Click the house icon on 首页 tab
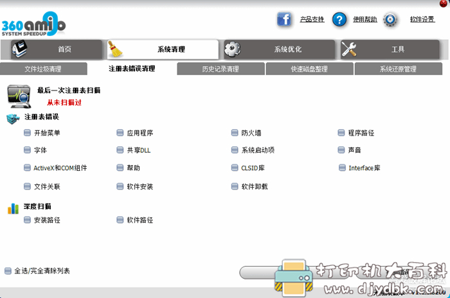Screen dimensions: 450x298 pos(19,48)
